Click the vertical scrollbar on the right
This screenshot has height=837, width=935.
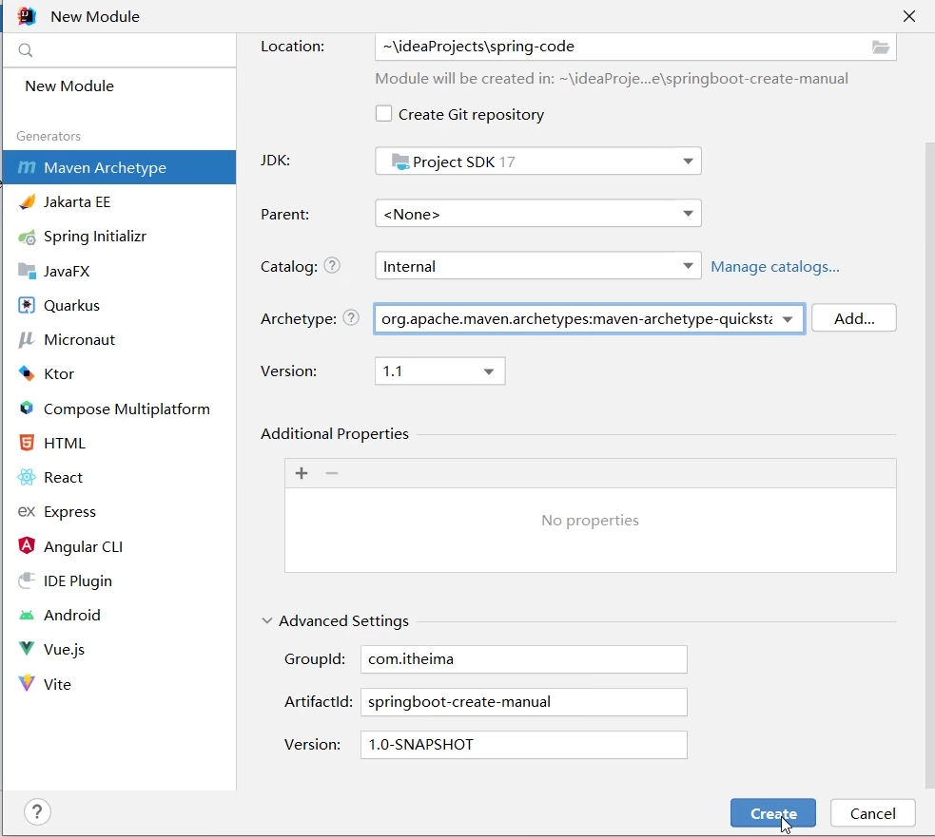(930, 465)
